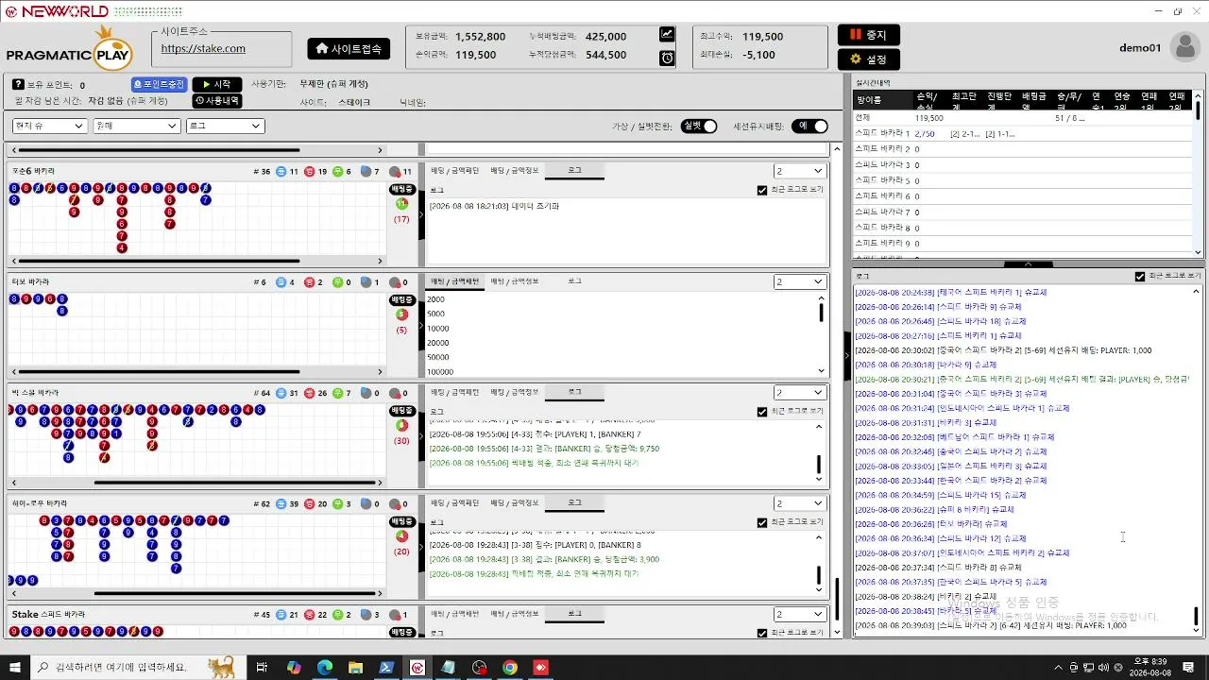Viewport: 1209px width, 680px height.
Task: Uncheck 최근 로그로 보기 in Stake 스피드 바카라 log
Action: tap(762, 633)
